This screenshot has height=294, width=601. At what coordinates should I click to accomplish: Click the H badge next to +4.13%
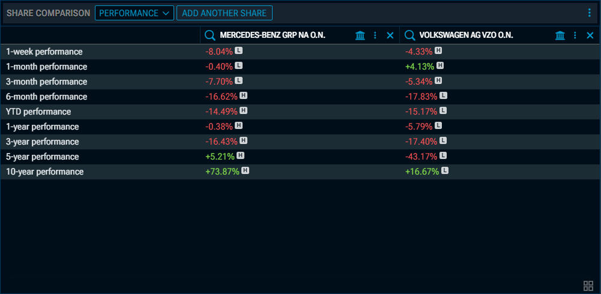[440, 66]
